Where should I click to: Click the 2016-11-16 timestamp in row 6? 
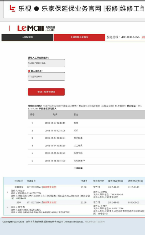point(55,161)
